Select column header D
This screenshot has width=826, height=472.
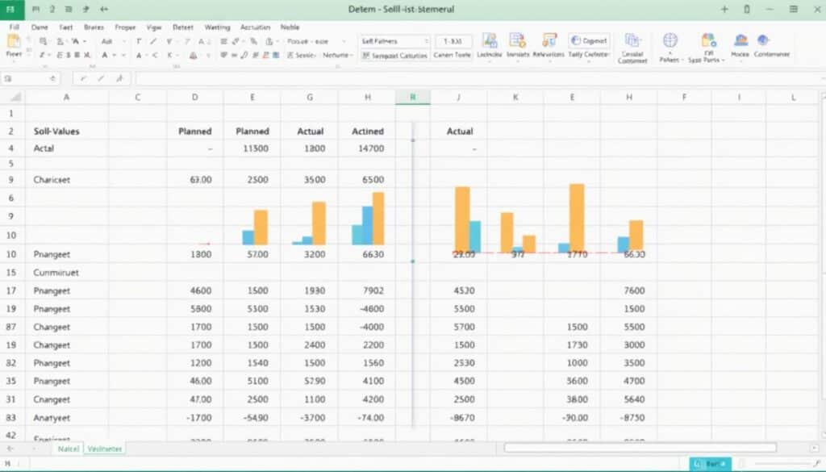195,98
